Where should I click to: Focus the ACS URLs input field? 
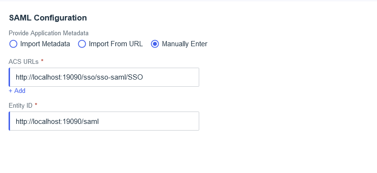(104, 77)
